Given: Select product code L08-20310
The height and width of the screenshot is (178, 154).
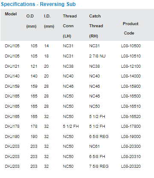Looking at the screenshot, I should [131, 157].
